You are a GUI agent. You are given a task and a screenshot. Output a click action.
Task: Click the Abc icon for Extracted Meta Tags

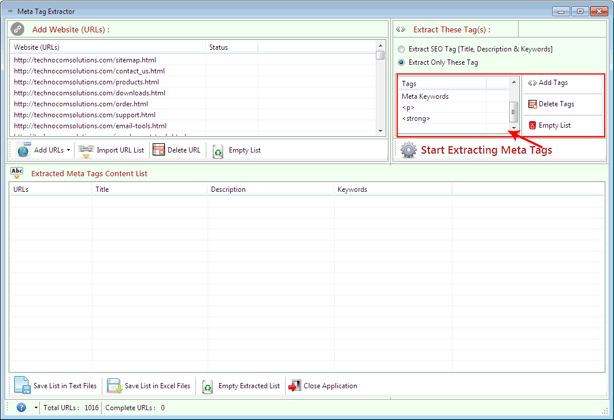click(17, 173)
